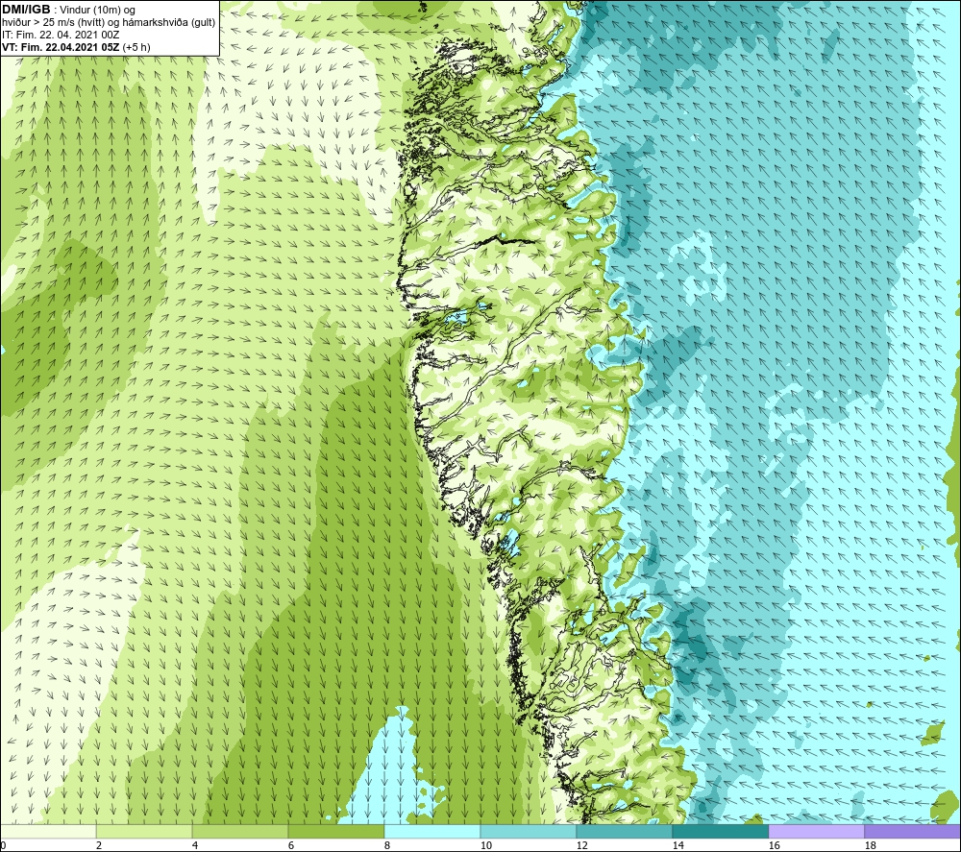
Task: Click the legend scale label 18
Action: click(870, 846)
